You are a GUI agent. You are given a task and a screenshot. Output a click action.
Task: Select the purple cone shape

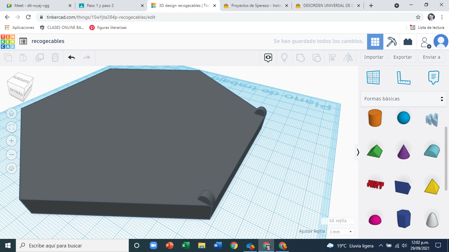404,152
